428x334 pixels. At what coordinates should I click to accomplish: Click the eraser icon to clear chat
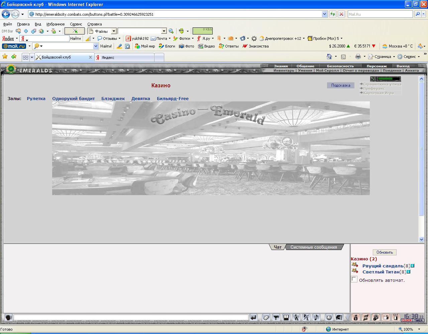click(266, 317)
